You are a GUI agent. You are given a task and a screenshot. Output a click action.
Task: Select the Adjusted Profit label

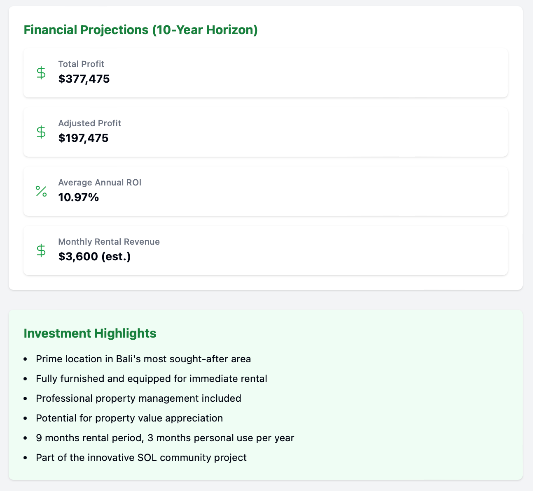click(90, 123)
